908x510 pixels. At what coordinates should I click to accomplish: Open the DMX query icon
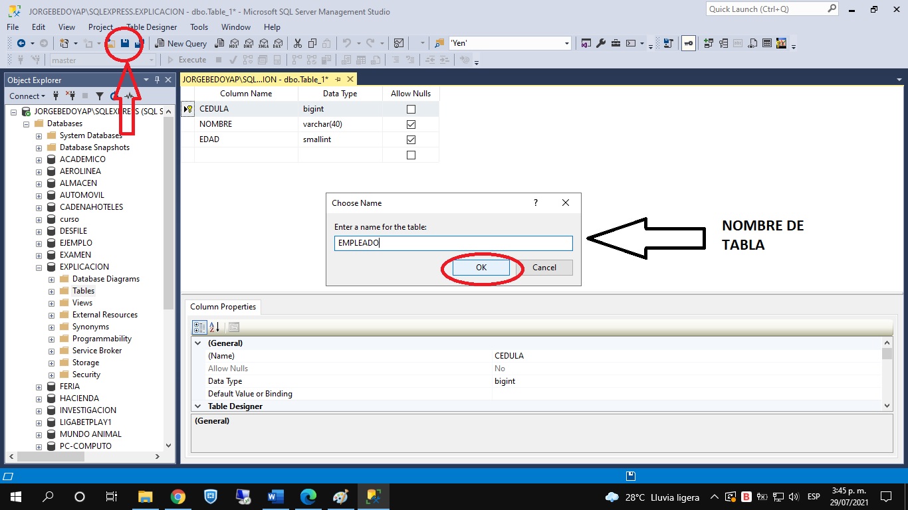click(249, 43)
